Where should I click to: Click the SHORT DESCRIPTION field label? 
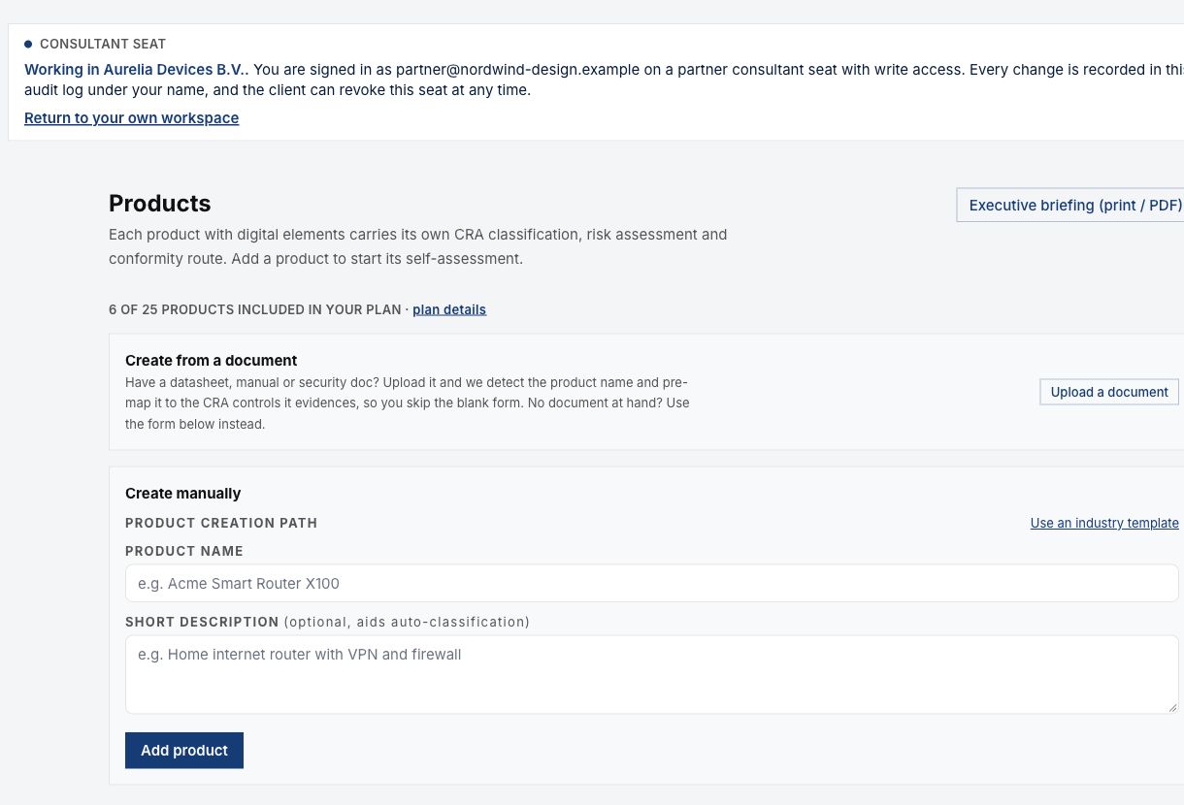pyautogui.click(x=202, y=622)
